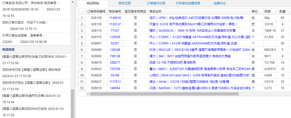Select order detail number 928088 cell
Image resolution: width=291 pixels, height=118 pixels.
tap(96, 50)
